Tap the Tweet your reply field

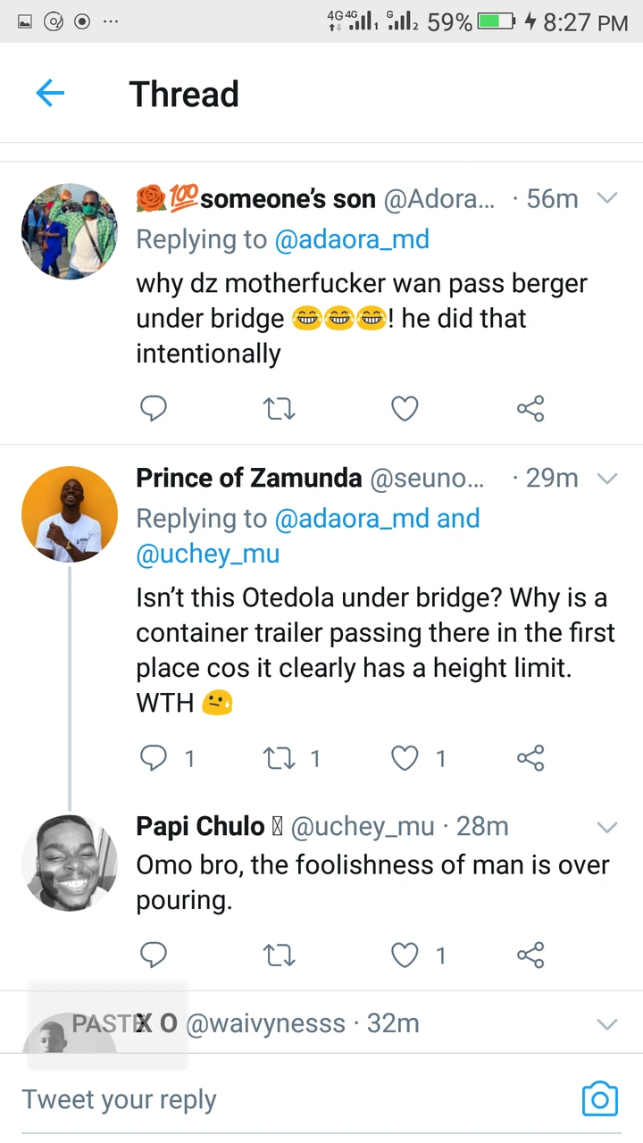[x=268, y=1099]
